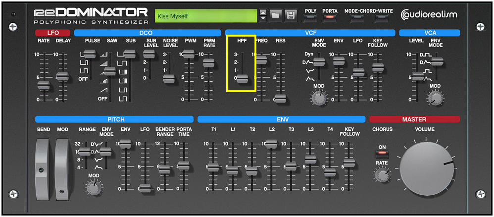The width and height of the screenshot is (494, 217).
Task: Click the SUB LEVEL slider handle
Action: (149, 54)
